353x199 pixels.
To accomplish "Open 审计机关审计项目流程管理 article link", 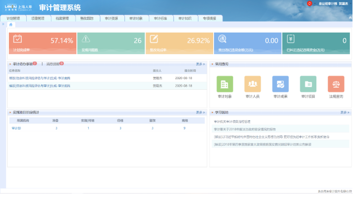I will (x=232, y=122).
